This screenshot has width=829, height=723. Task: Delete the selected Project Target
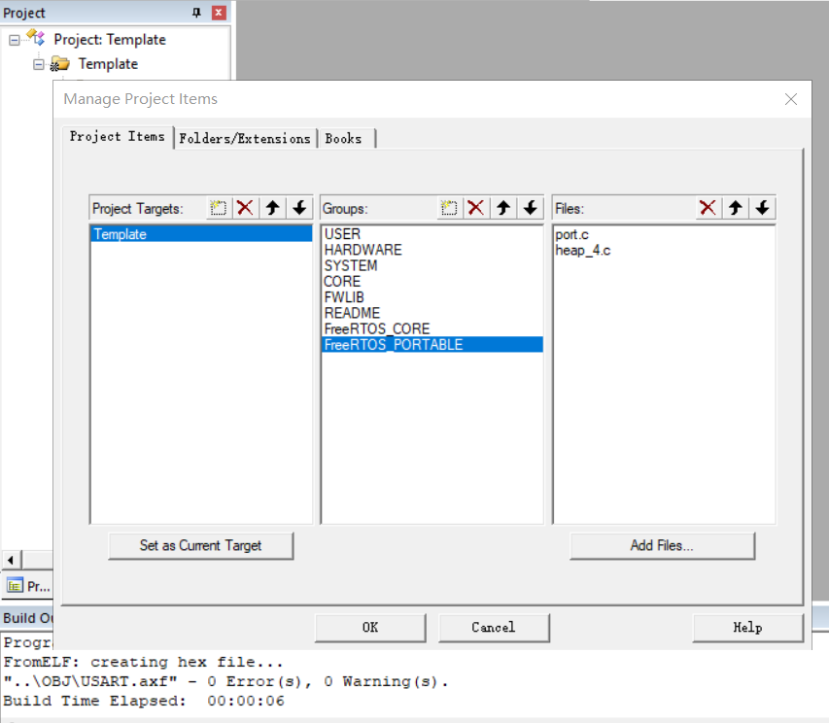(x=245, y=208)
